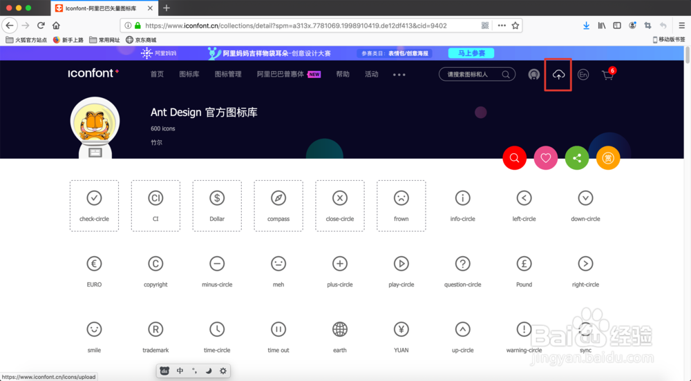This screenshot has height=381, width=691.
Task: Open the 图标管理 nav menu
Action: pos(228,75)
